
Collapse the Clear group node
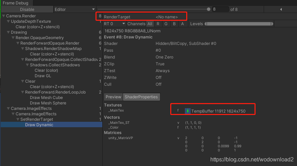click(x=22, y=81)
